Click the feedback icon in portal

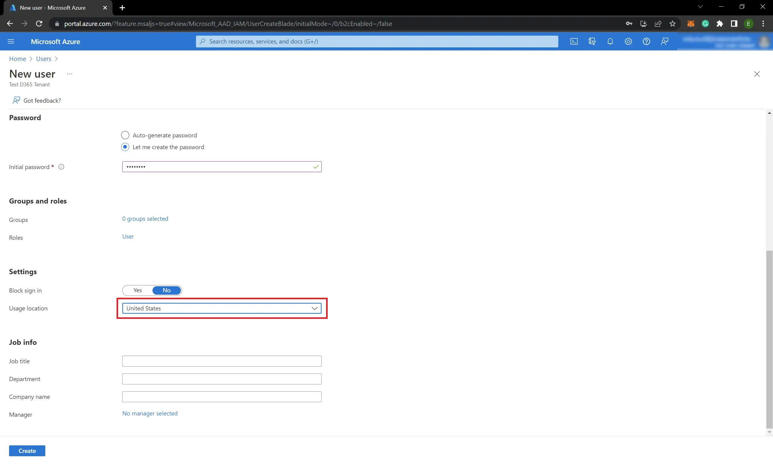pos(664,41)
